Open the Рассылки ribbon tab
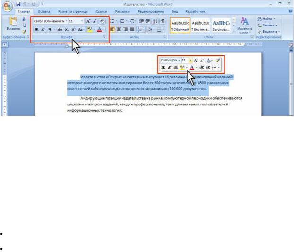 122,11
